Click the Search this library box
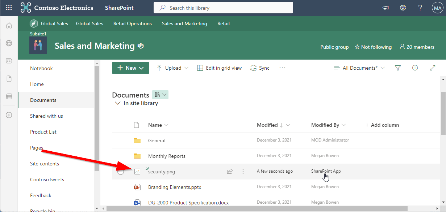Image resolution: width=446 pixels, height=212 pixels. tap(223, 8)
